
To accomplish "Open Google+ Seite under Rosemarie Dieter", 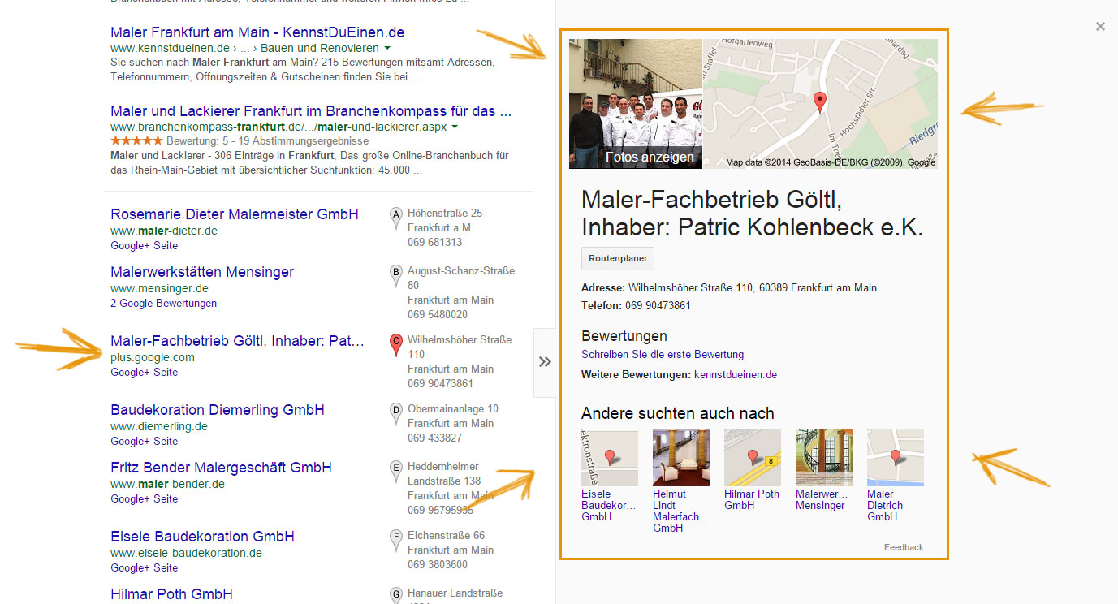I will (145, 245).
